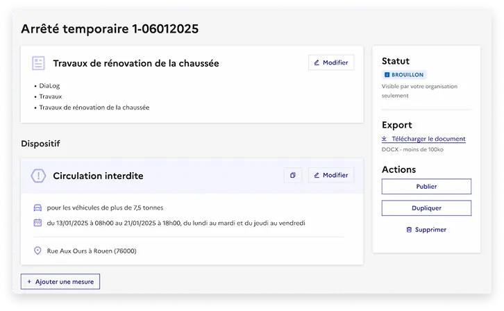Screen dimensions: 504x311
Task: Open the Télécharger le document link
Action: point(423,139)
